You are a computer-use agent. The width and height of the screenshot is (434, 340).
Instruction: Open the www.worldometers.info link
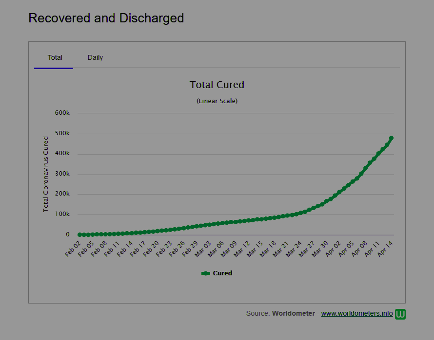tap(356, 313)
